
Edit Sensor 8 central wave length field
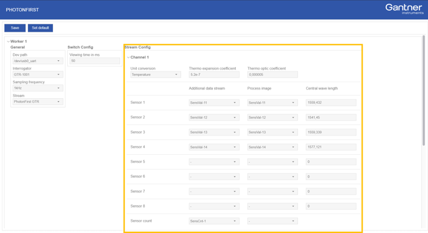[x=331, y=206]
